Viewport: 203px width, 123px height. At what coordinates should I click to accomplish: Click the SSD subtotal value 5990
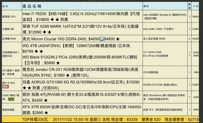[196, 55]
